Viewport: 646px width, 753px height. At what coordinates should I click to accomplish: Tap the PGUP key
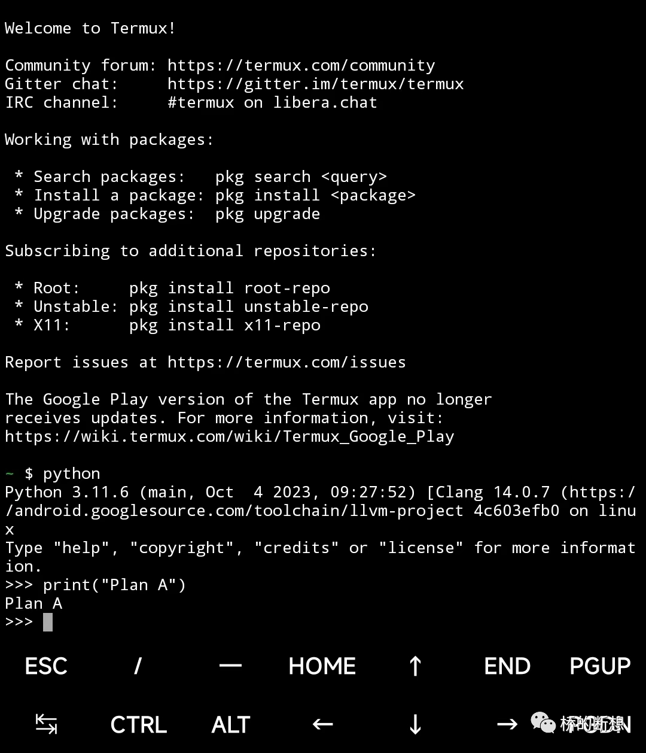(x=600, y=666)
